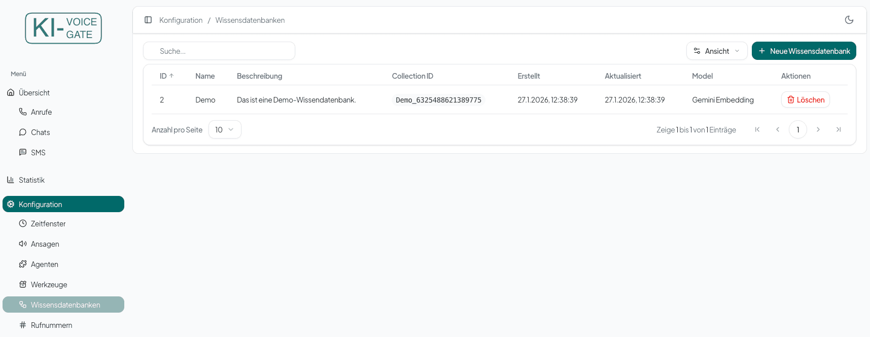Click the Wissensdatenbanken breadcrumb

click(x=250, y=20)
